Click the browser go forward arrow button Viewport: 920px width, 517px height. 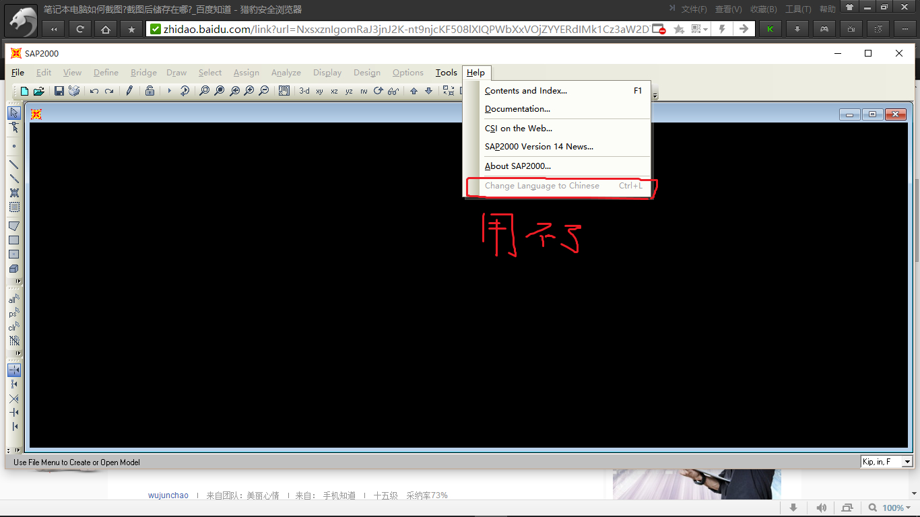(x=744, y=29)
